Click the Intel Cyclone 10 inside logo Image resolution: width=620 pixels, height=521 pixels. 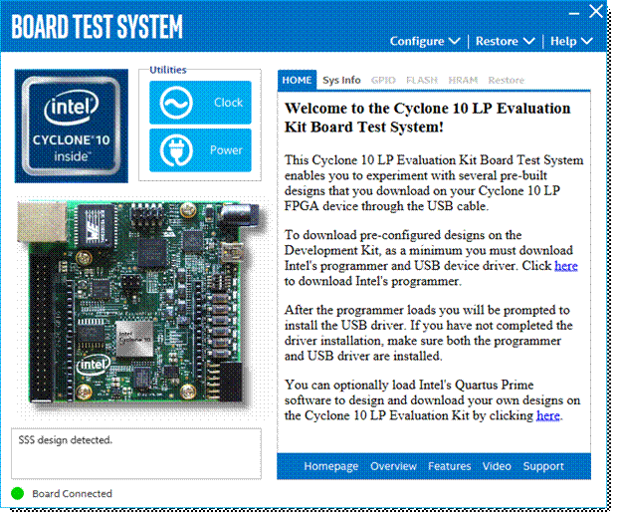coord(72,126)
